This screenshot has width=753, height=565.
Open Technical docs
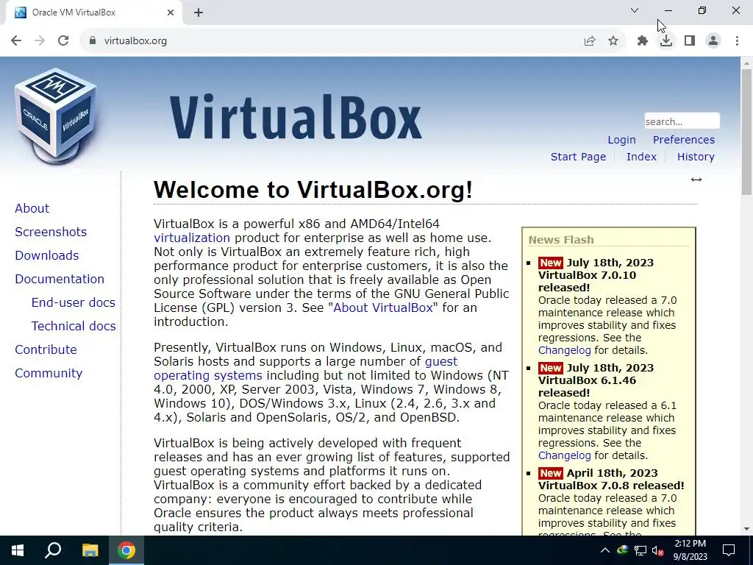[74, 326]
